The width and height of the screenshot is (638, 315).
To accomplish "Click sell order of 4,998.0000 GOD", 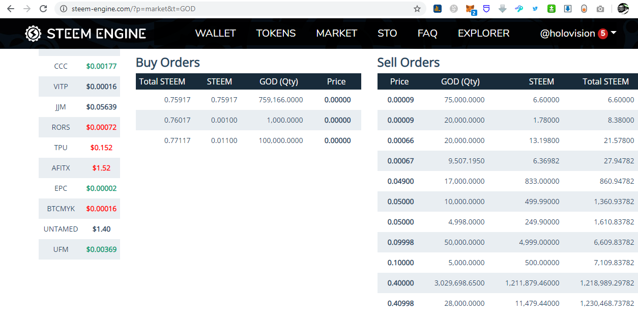I will pos(508,222).
